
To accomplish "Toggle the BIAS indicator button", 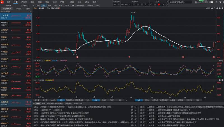I will [104, 100].
